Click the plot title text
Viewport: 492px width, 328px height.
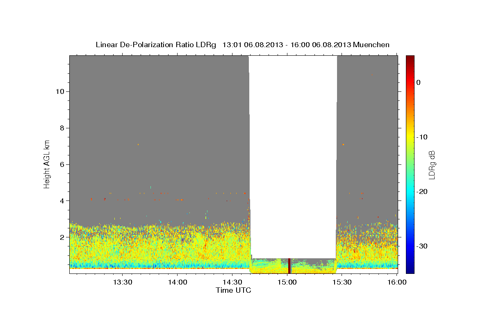[243, 45]
